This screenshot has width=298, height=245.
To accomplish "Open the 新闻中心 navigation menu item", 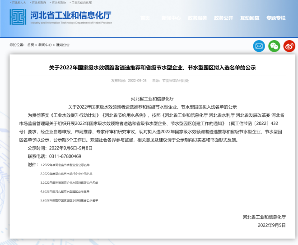I will (171, 18).
